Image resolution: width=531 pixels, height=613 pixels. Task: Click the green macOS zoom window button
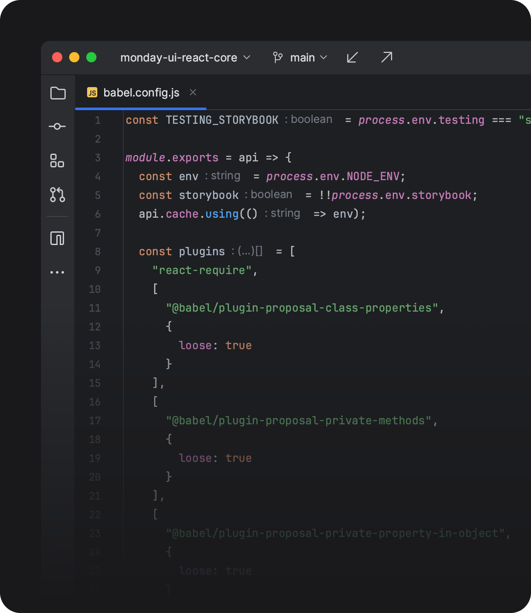tap(91, 58)
